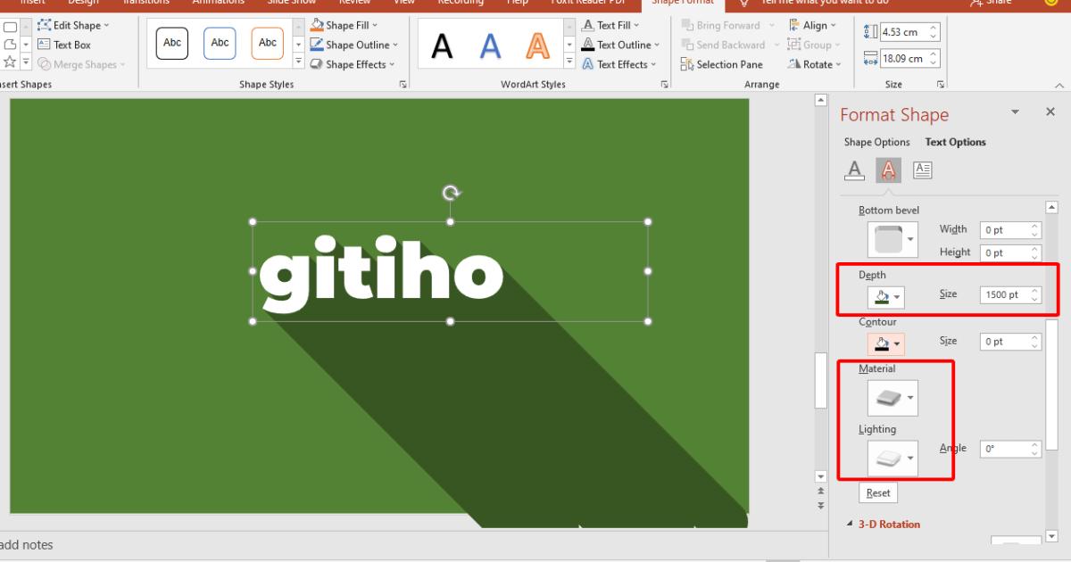Switch to the Shape Format tab

pyautogui.click(x=683, y=3)
